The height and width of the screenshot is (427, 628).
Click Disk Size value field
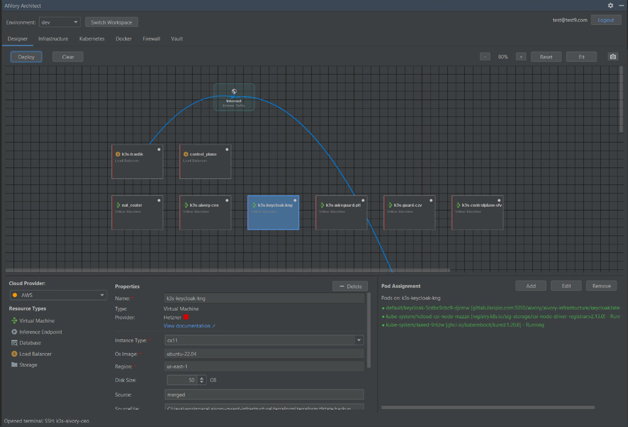pos(182,380)
